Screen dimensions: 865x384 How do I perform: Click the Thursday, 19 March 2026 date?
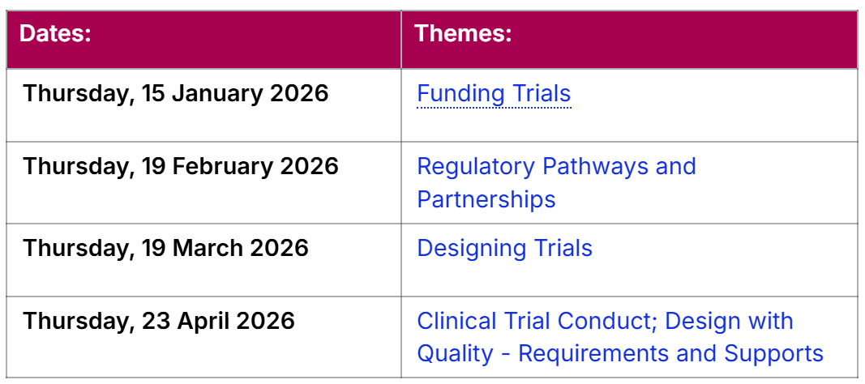165,247
